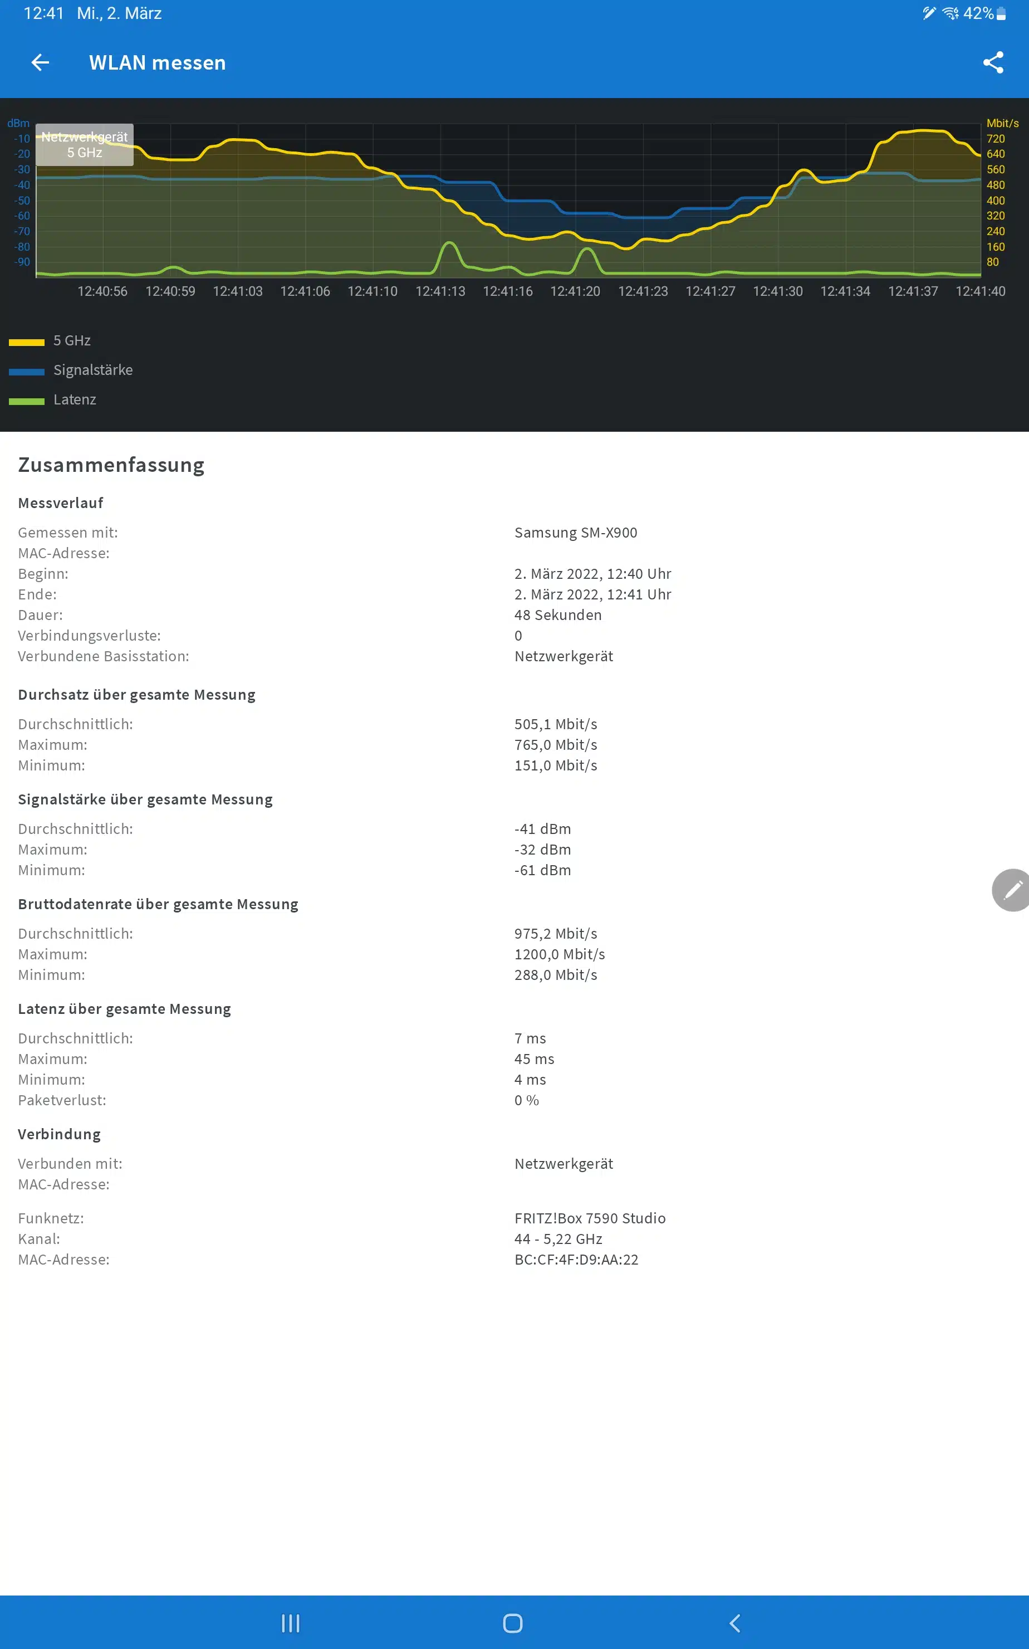Tap the Wi-Fi status icon
The image size is (1029, 1649).
pos(950,13)
